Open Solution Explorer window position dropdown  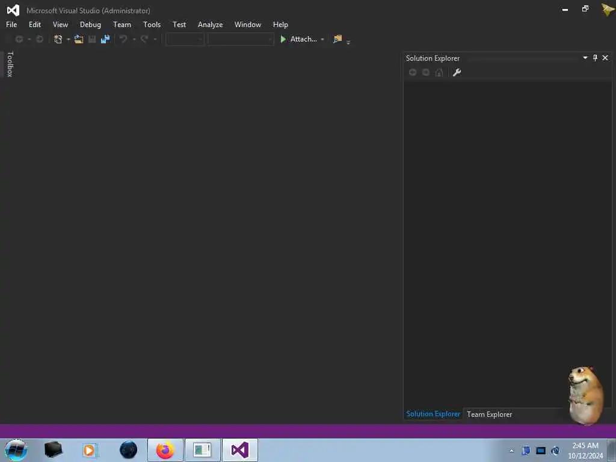tap(585, 58)
